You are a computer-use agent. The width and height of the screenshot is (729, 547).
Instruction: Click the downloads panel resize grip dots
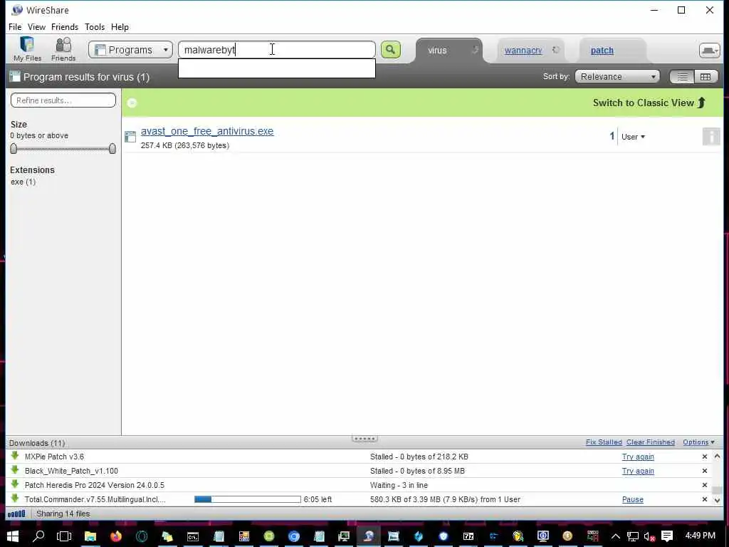364,438
